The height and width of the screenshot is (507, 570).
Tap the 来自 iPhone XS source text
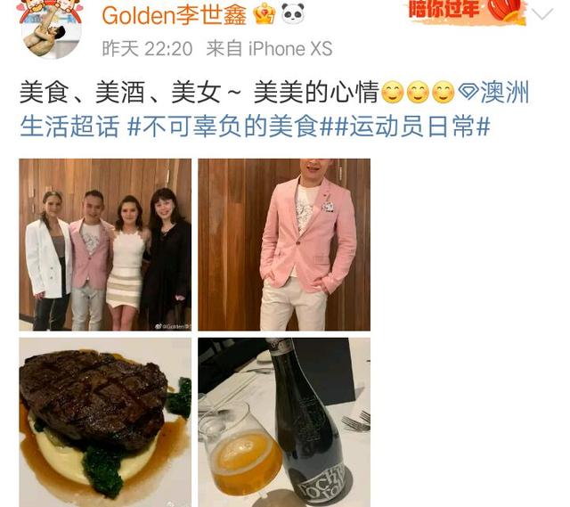[269, 49]
